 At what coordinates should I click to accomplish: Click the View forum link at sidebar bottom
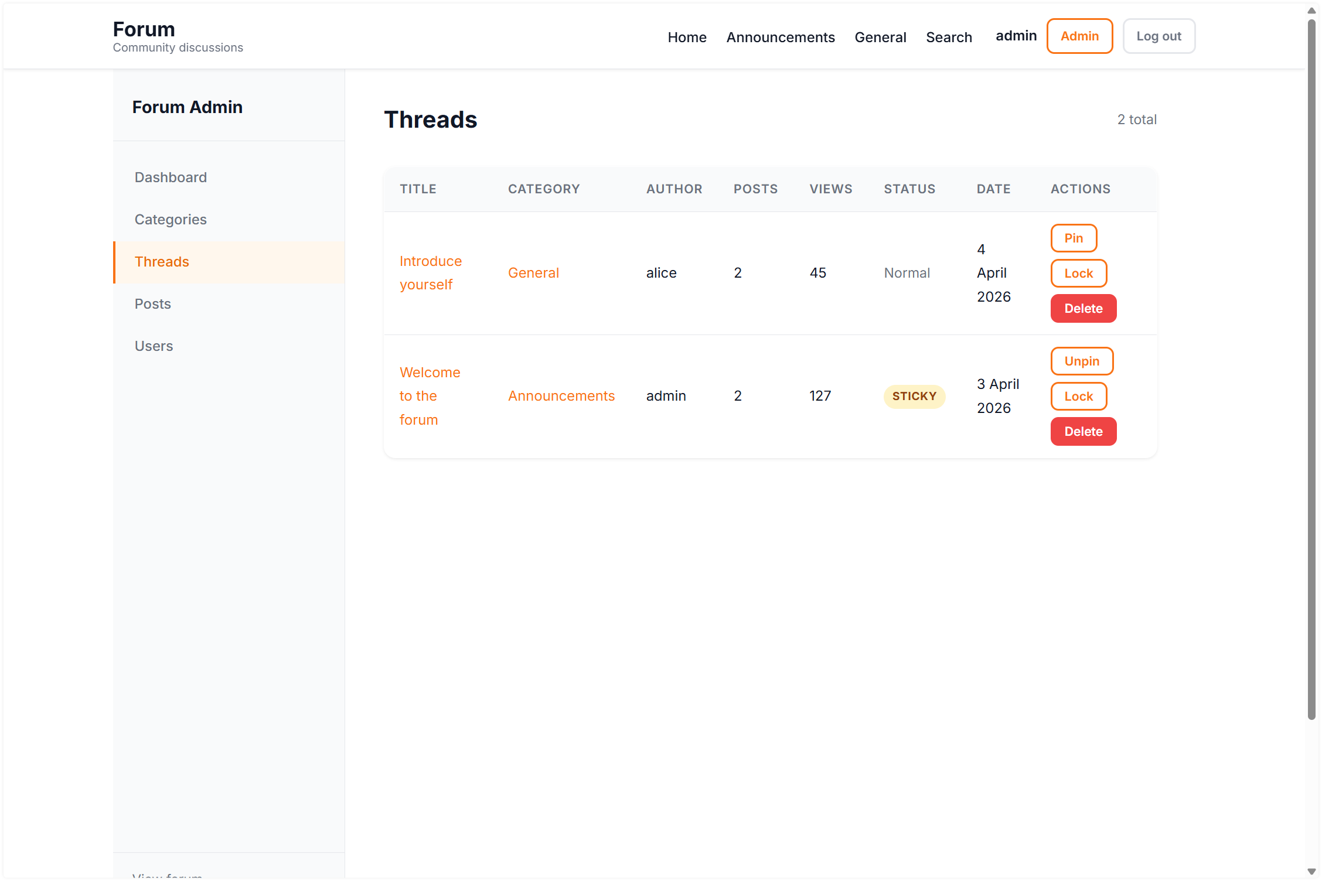(168, 875)
